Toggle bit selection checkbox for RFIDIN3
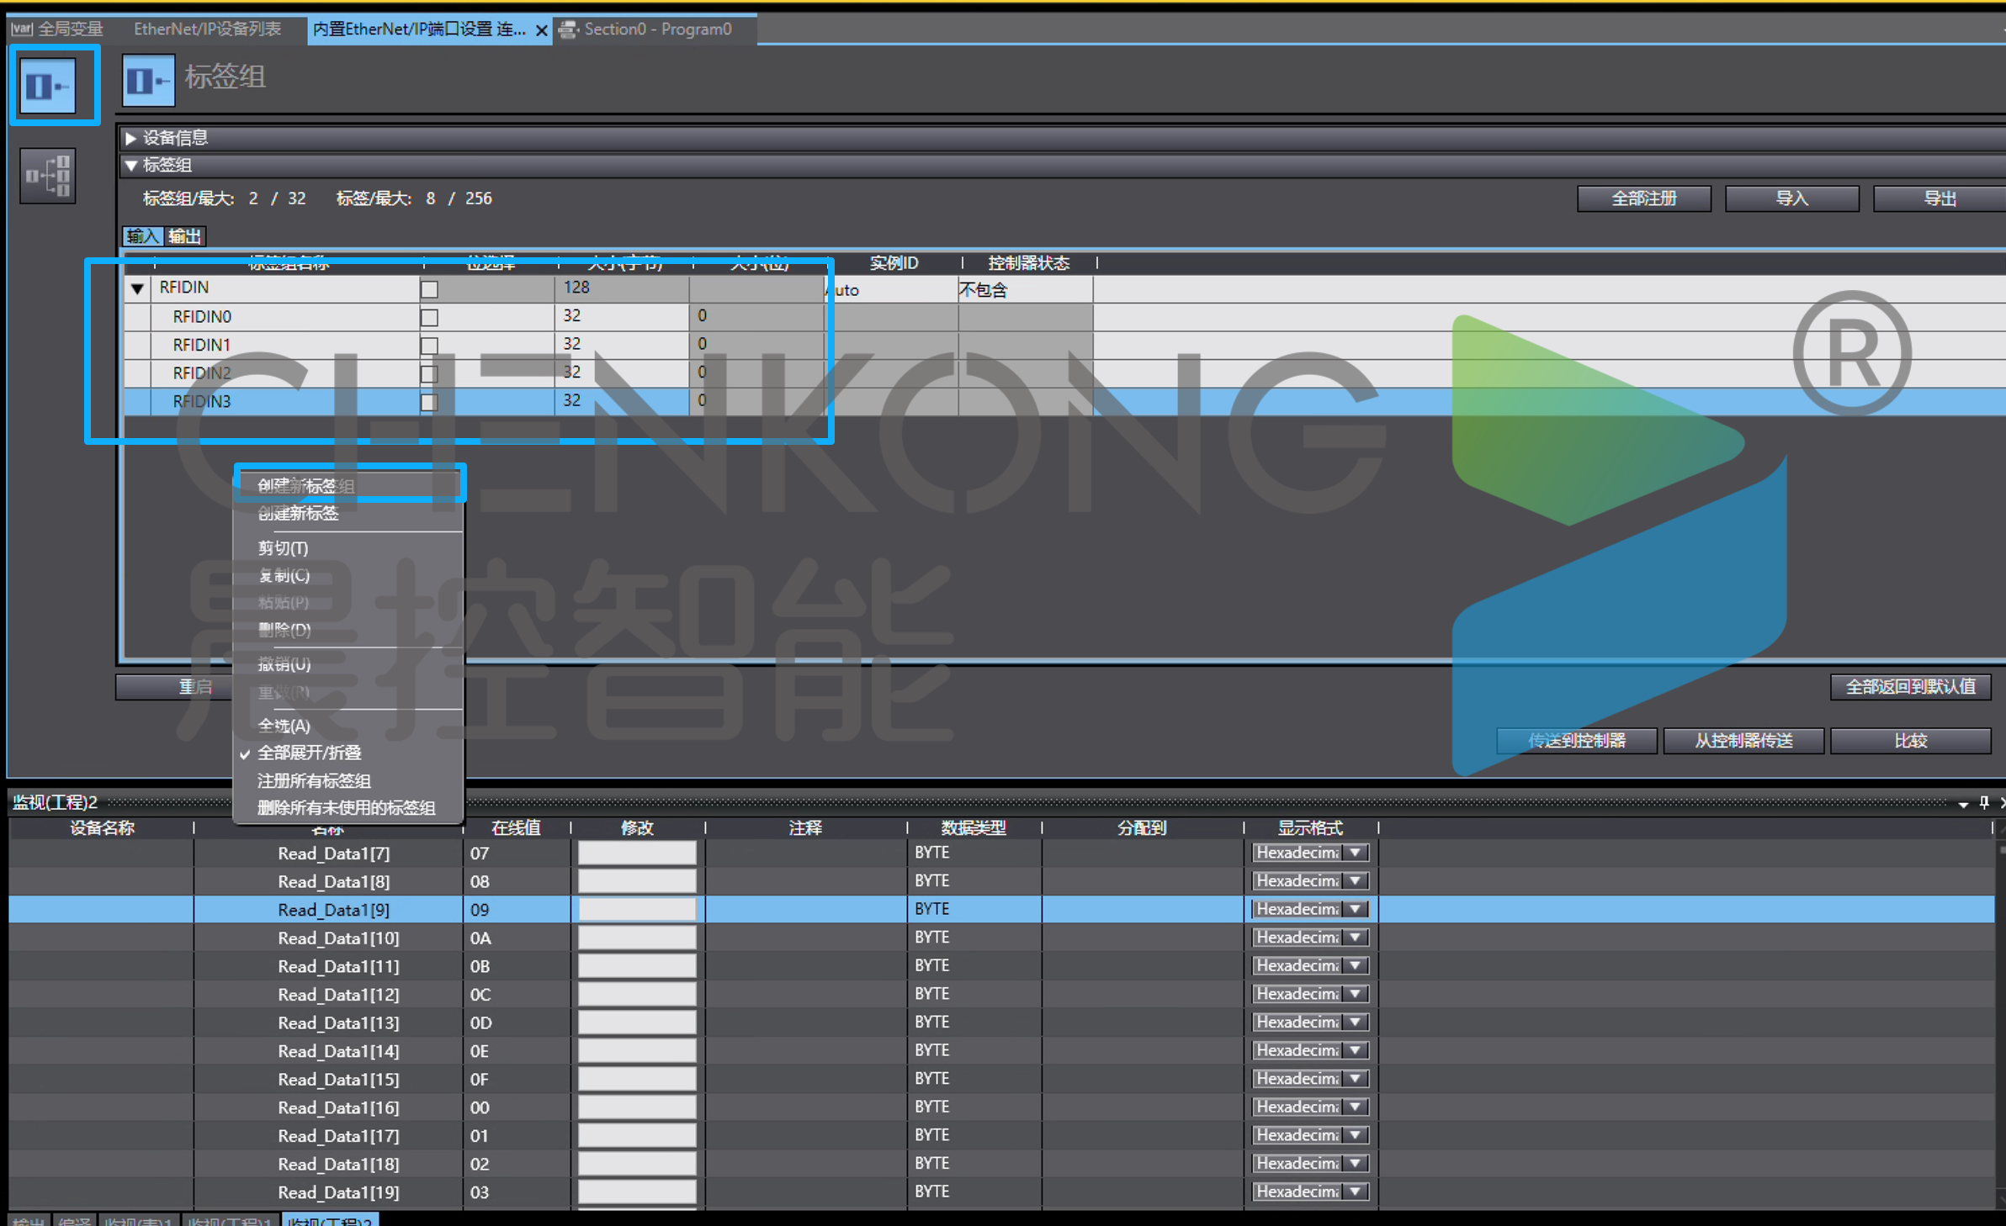This screenshot has width=2006, height=1226. [x=429, y=402]
